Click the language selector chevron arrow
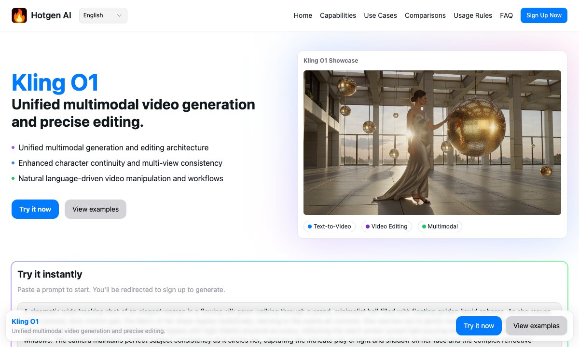Screen dimensions: 579x347 point(119,15)
